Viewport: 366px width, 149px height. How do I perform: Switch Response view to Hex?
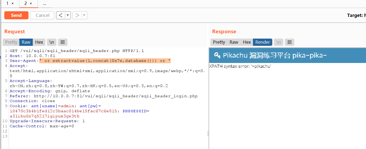(247, 42)
